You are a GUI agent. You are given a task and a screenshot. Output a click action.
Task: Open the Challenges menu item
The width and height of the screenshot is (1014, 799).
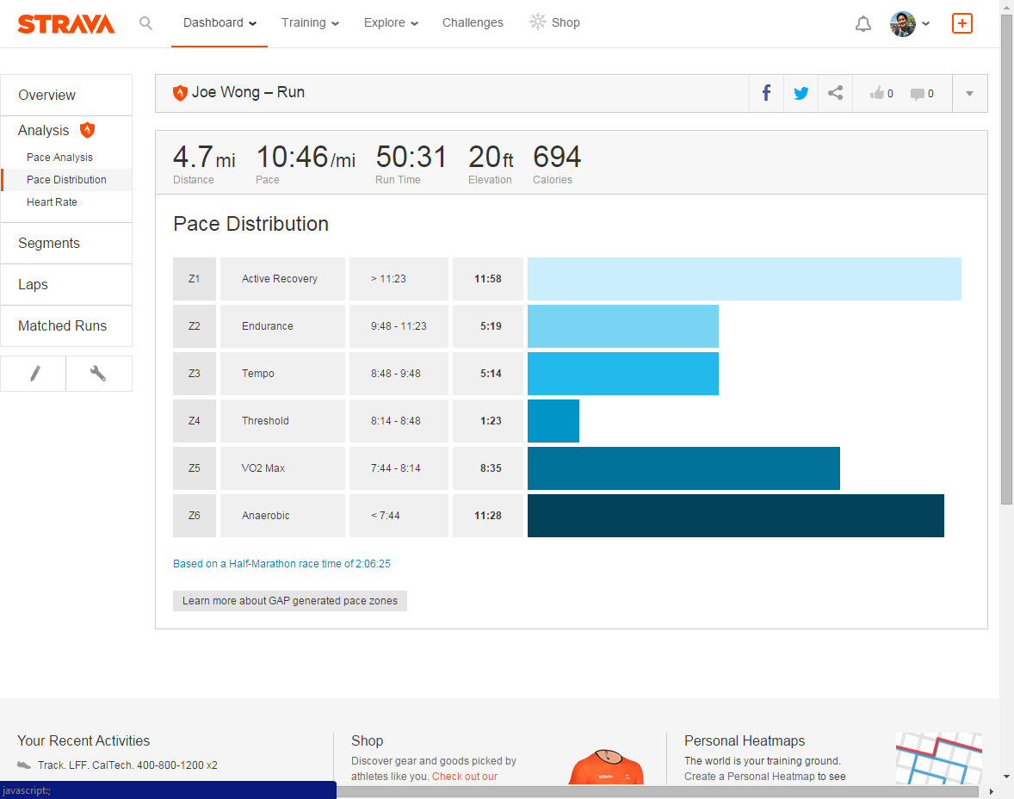click(473, 23)
